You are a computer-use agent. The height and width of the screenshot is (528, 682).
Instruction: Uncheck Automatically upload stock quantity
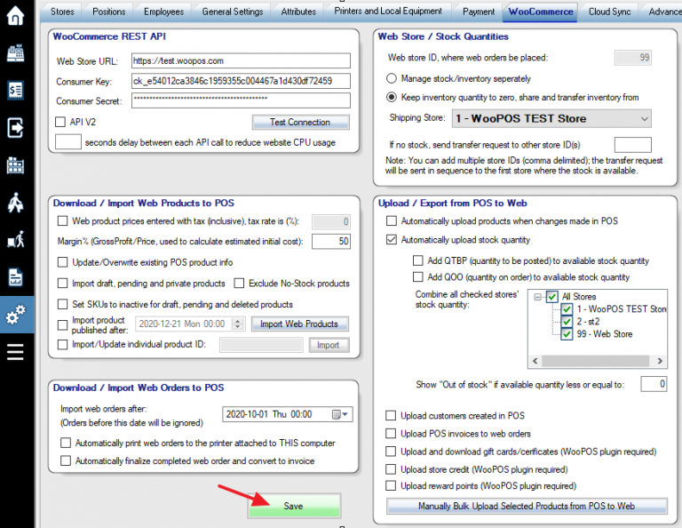tap(393, 240)
